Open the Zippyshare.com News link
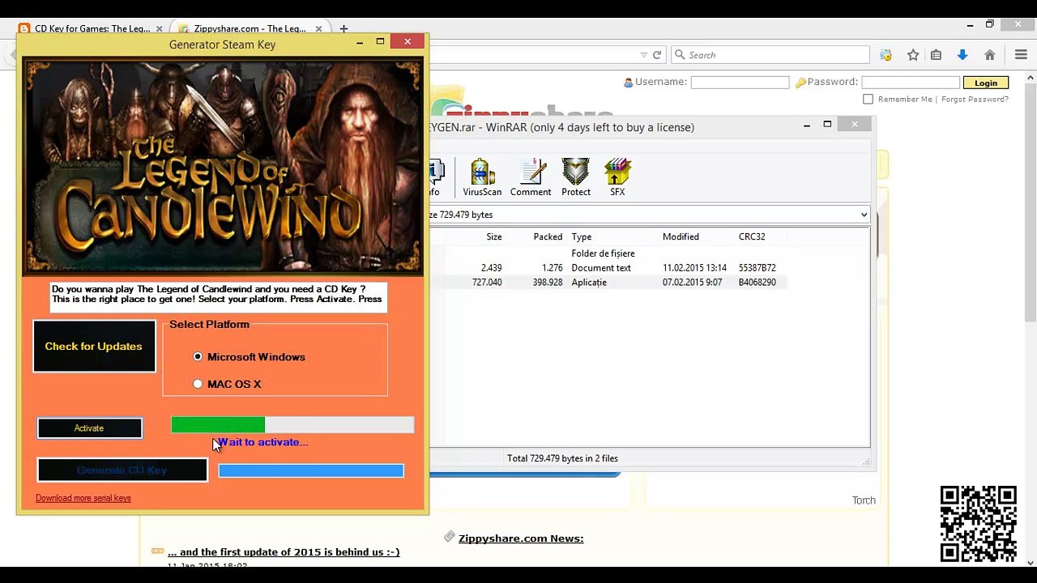Screen dimensions: 1037x583 [x=521, y=538]
